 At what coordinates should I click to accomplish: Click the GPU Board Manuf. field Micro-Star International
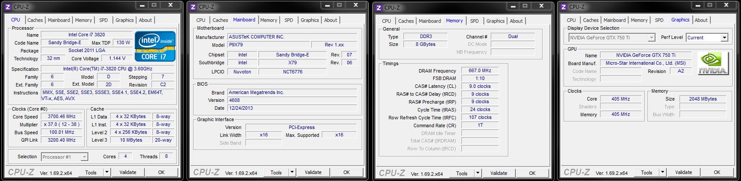pyautogui.click(x=645, y=63)
